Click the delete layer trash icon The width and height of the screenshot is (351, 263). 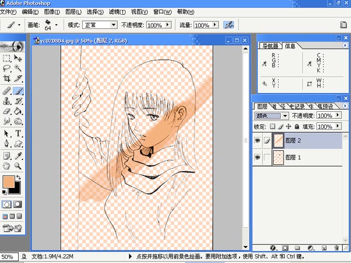[x=336, y=248]
